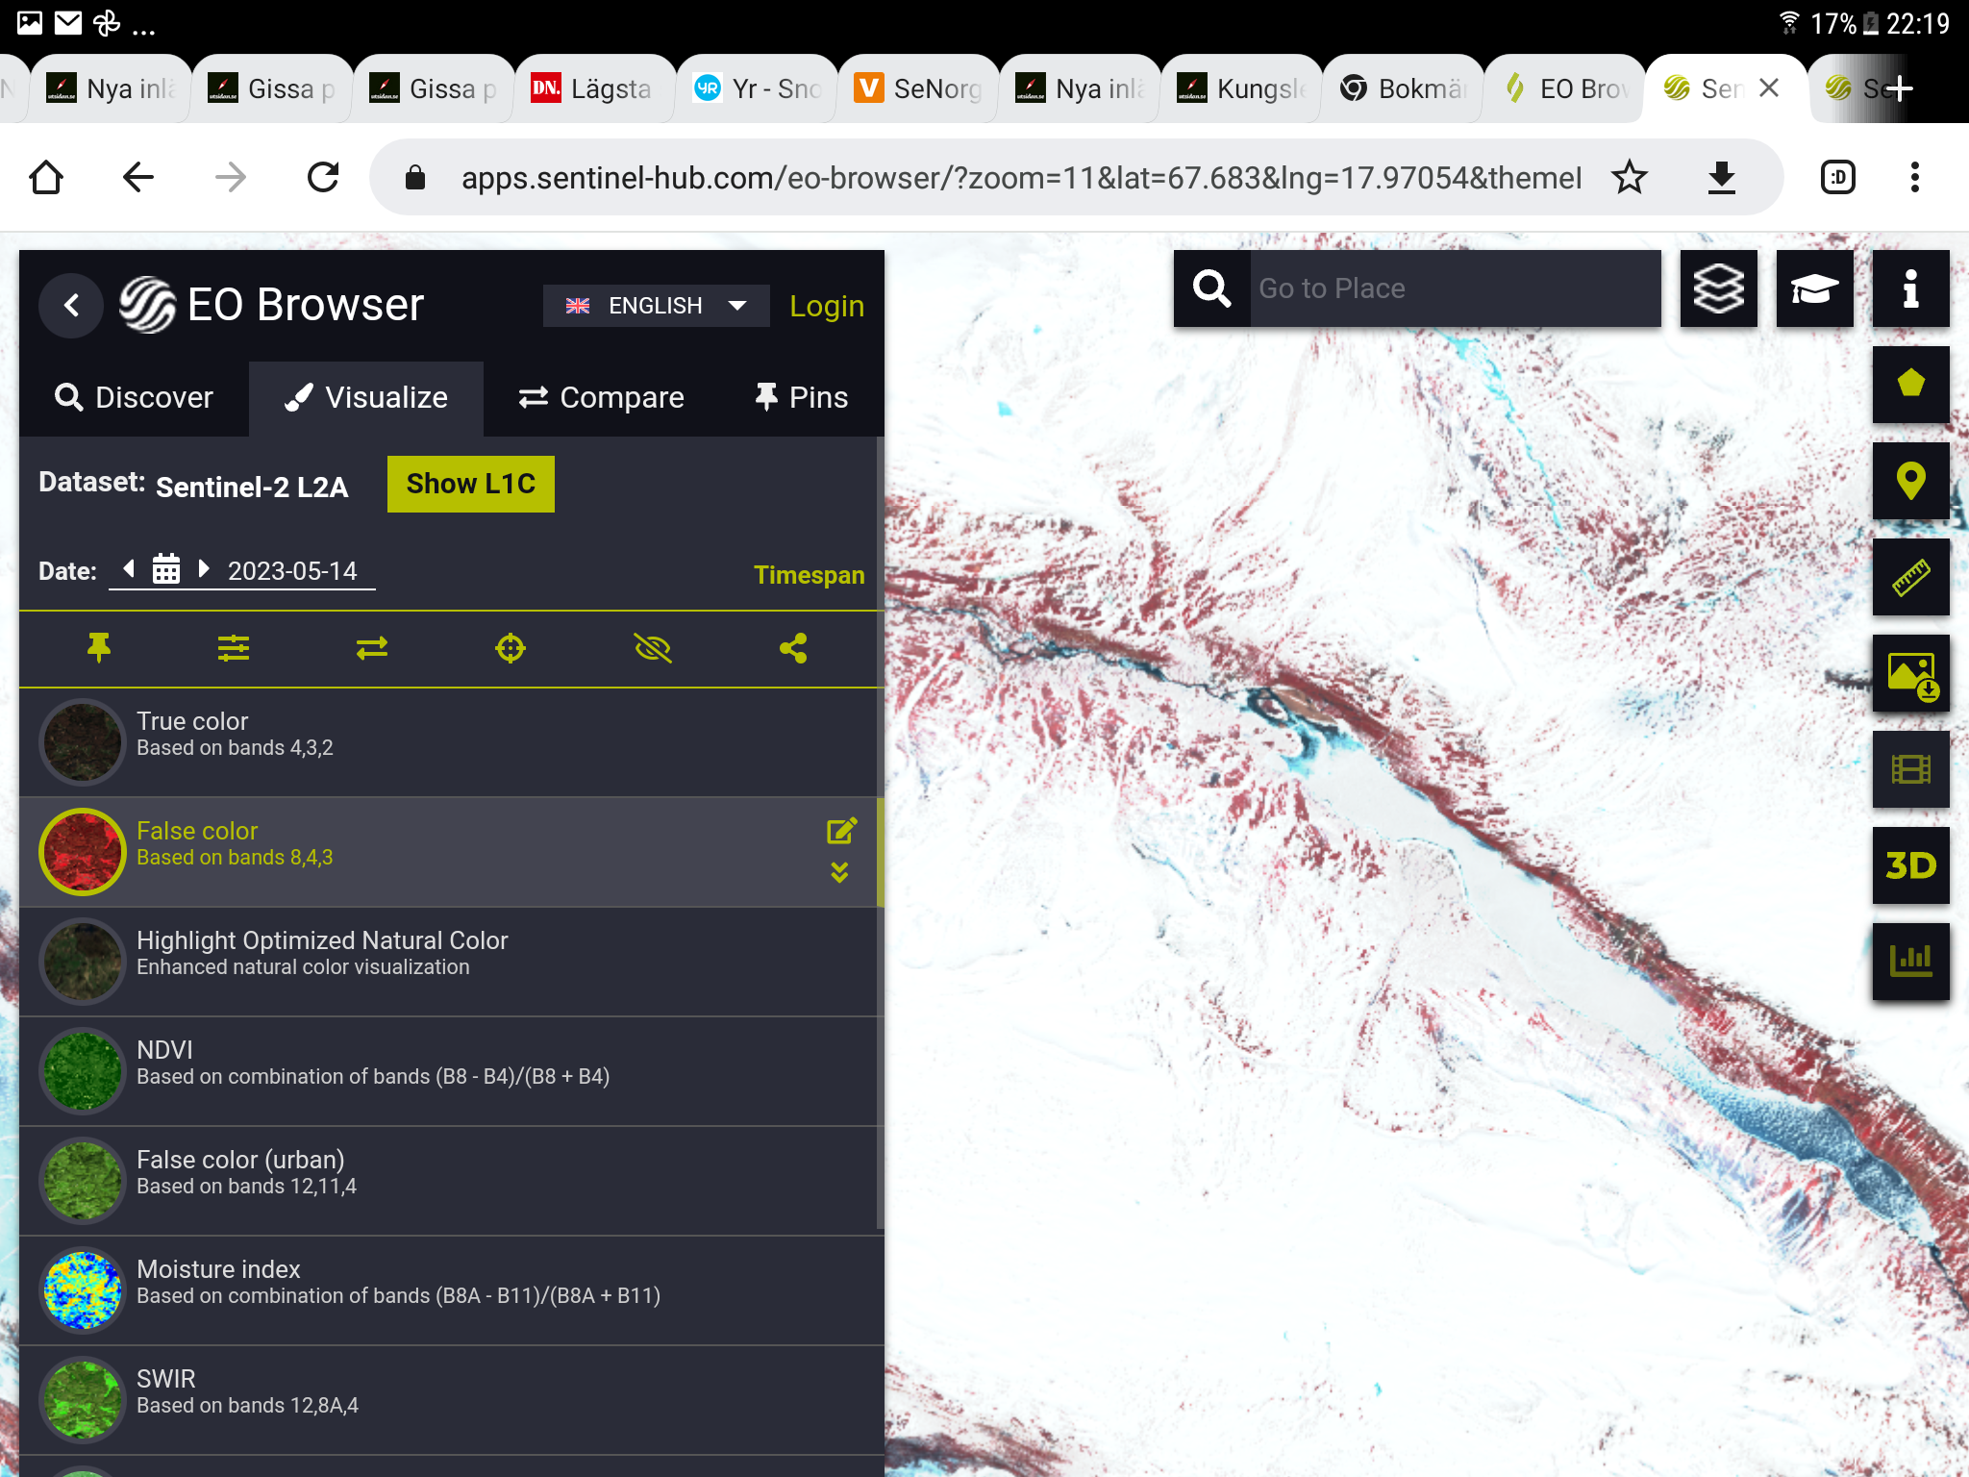Viewport: 1969px width, 1477px height.
Task: Open the map layers selector icon
Action: 1718,288
